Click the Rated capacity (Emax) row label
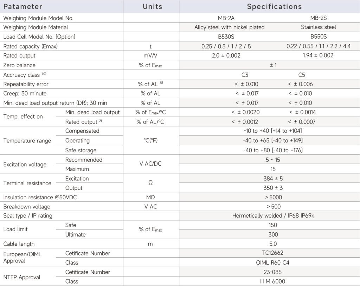Viewport: 360px width, 286px height. [31, 46]
